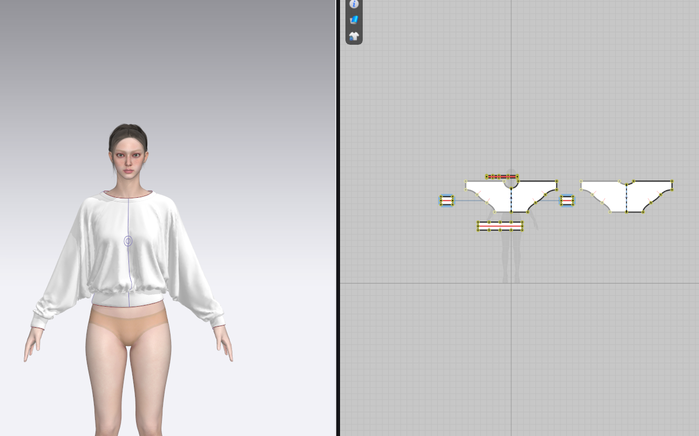
Task: Select the small cuff pattern left of bodice
Action: tap(446, 200)
